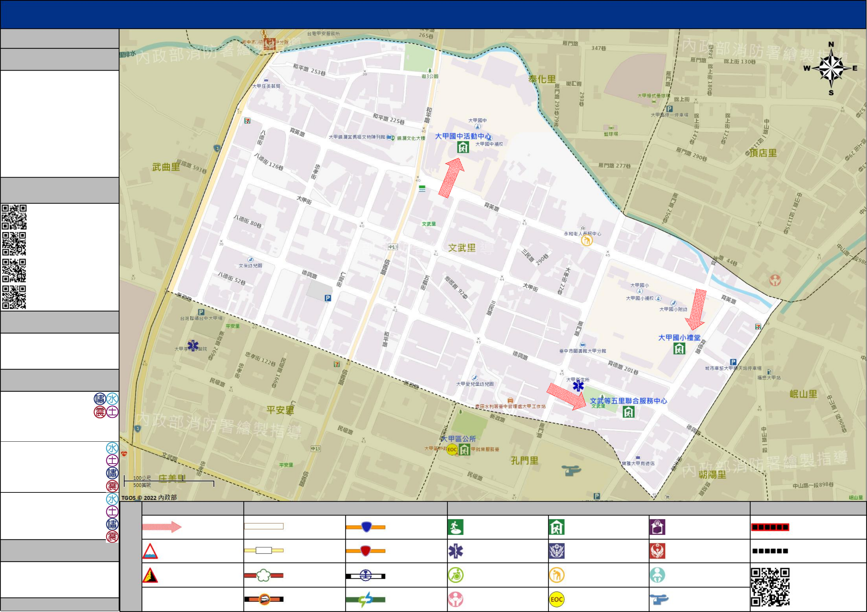Click the red shield road symbol in the legend
The image size is (867, 612).
366,551
